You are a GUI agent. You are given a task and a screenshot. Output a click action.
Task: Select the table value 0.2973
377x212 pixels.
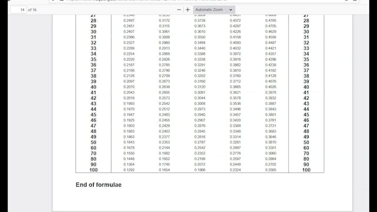click(x=200, y=109)
